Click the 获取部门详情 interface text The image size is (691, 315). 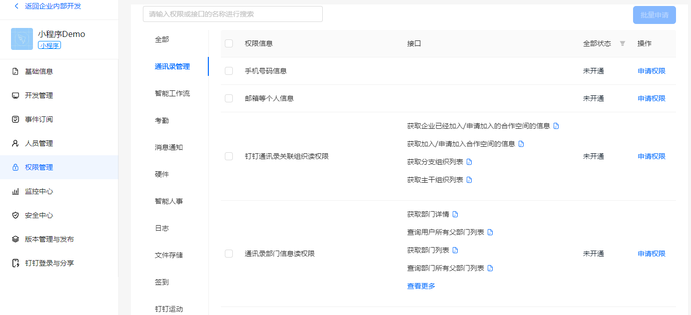pyautogui.click(x=428, y=214)
